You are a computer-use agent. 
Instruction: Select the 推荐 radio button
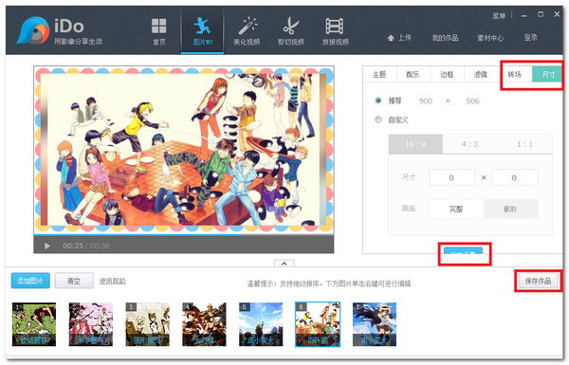tap(378, 100)
